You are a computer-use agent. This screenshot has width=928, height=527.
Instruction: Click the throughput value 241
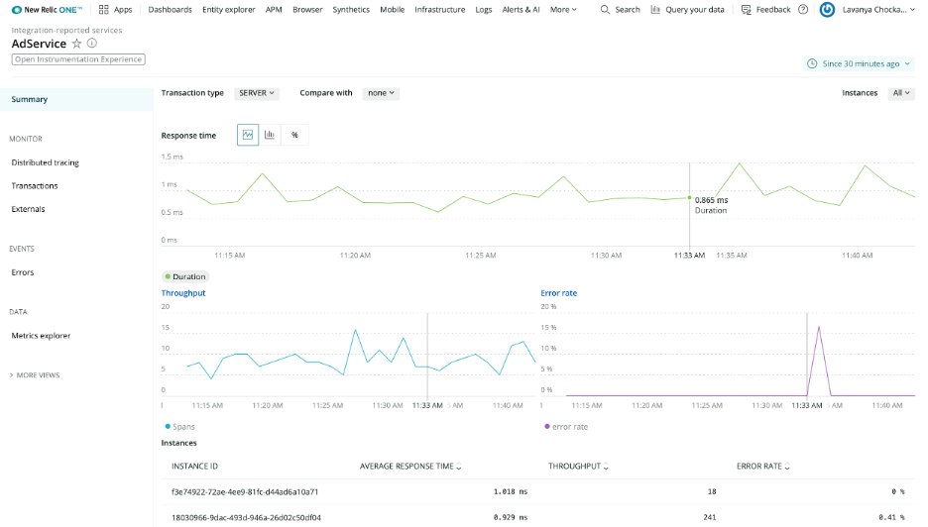tap(710, 517)
